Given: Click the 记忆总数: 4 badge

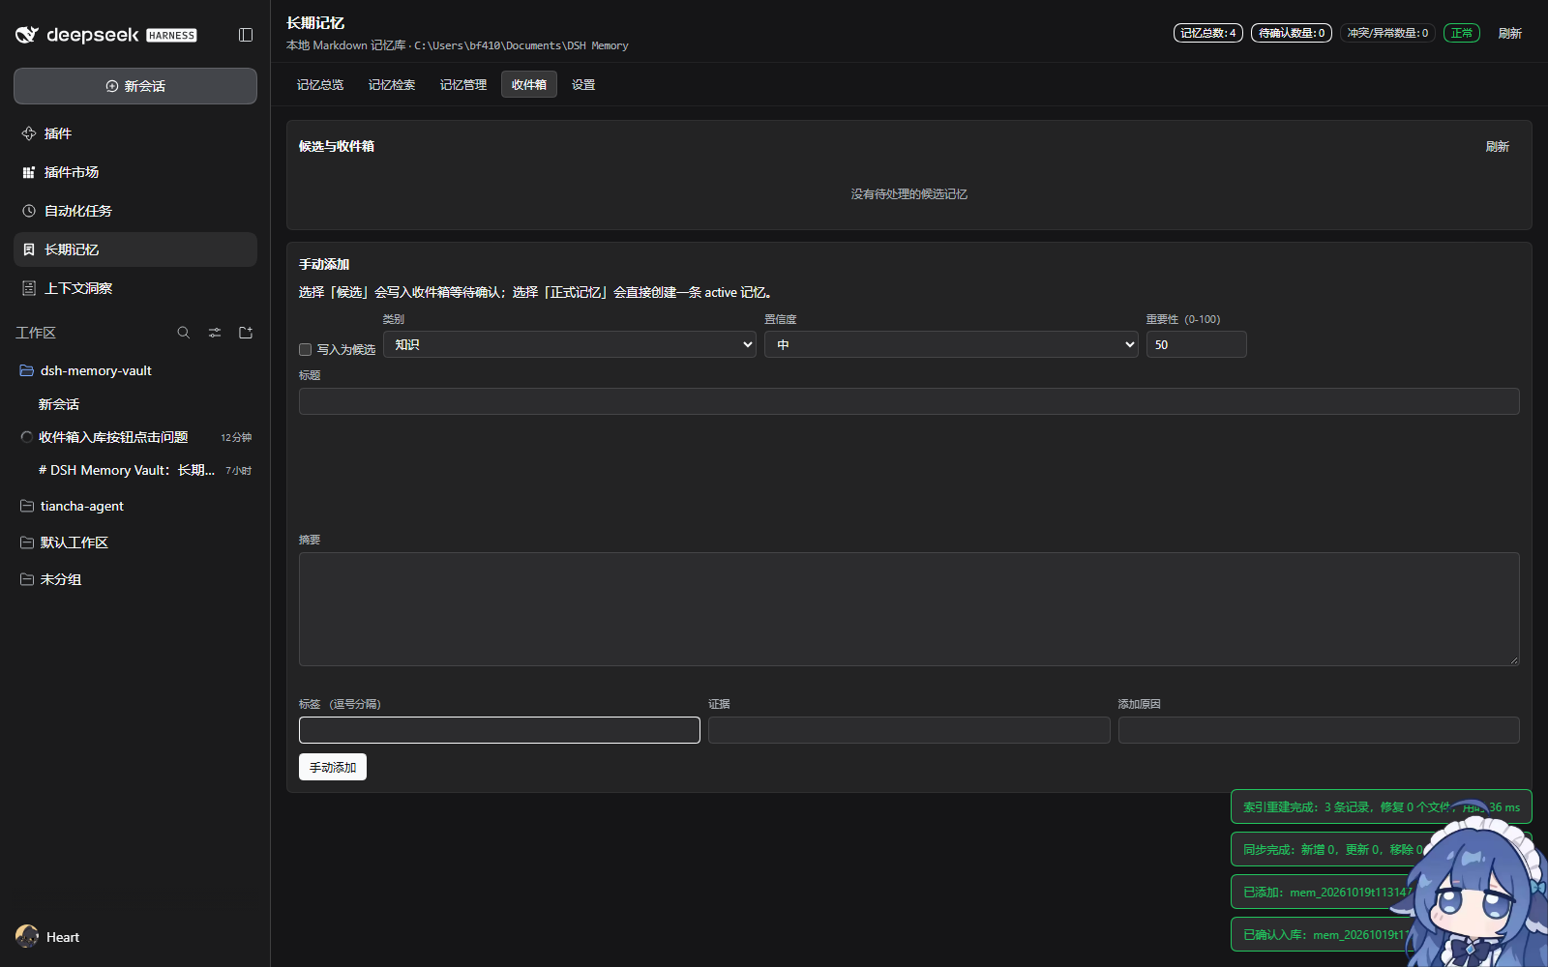Looking at the screenshot, I should [1208, 33].
